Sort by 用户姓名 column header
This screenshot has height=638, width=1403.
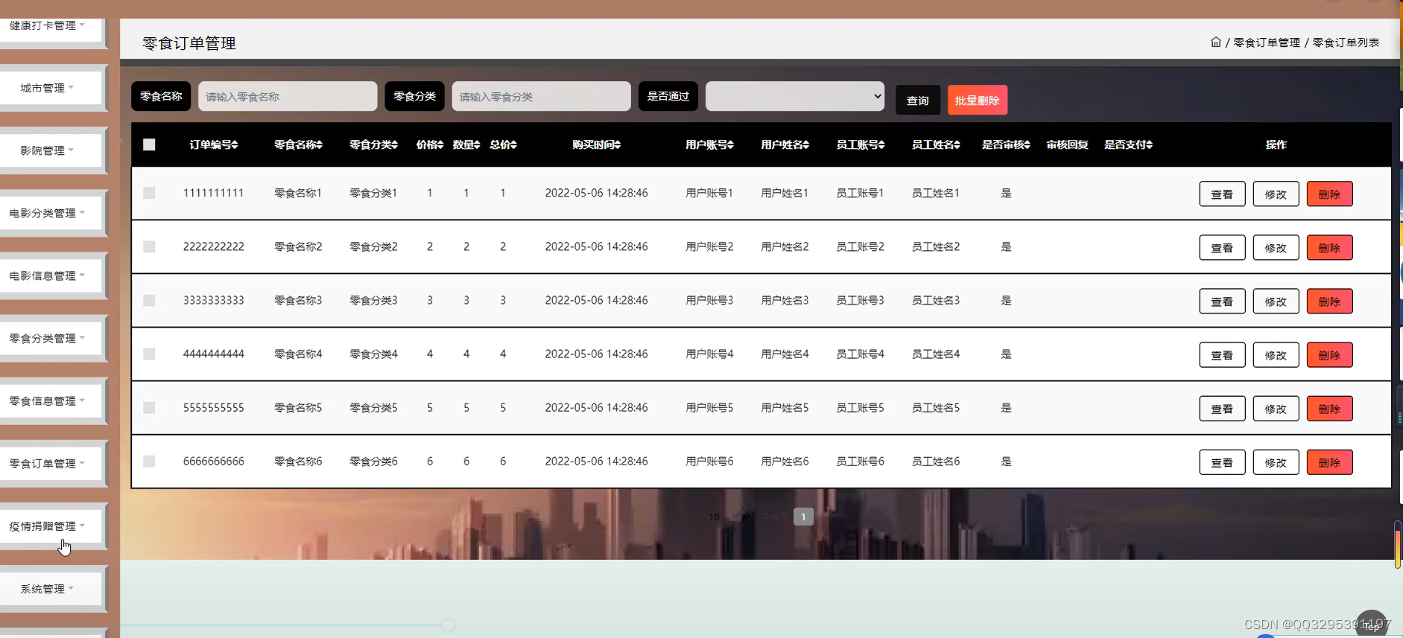pyautogui.click(x=785, y=144)
